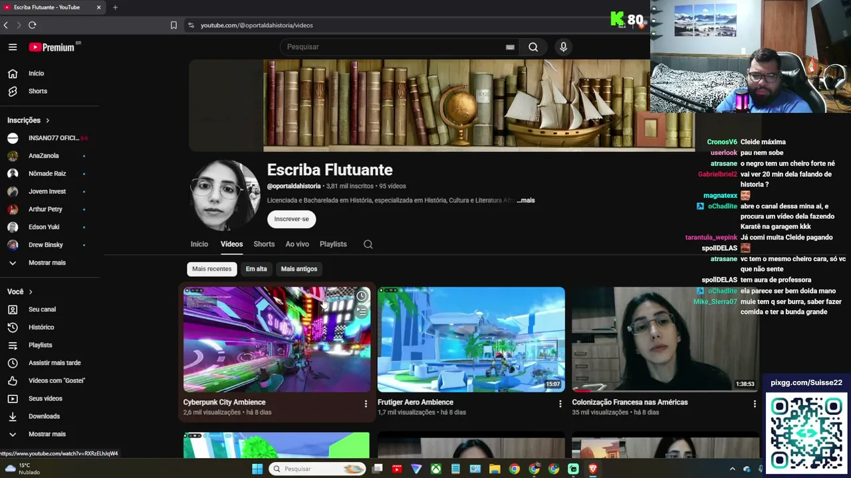The image size is (851, 478).
Task: Open the Ao vivo channel tab
Action: (297, 244)
